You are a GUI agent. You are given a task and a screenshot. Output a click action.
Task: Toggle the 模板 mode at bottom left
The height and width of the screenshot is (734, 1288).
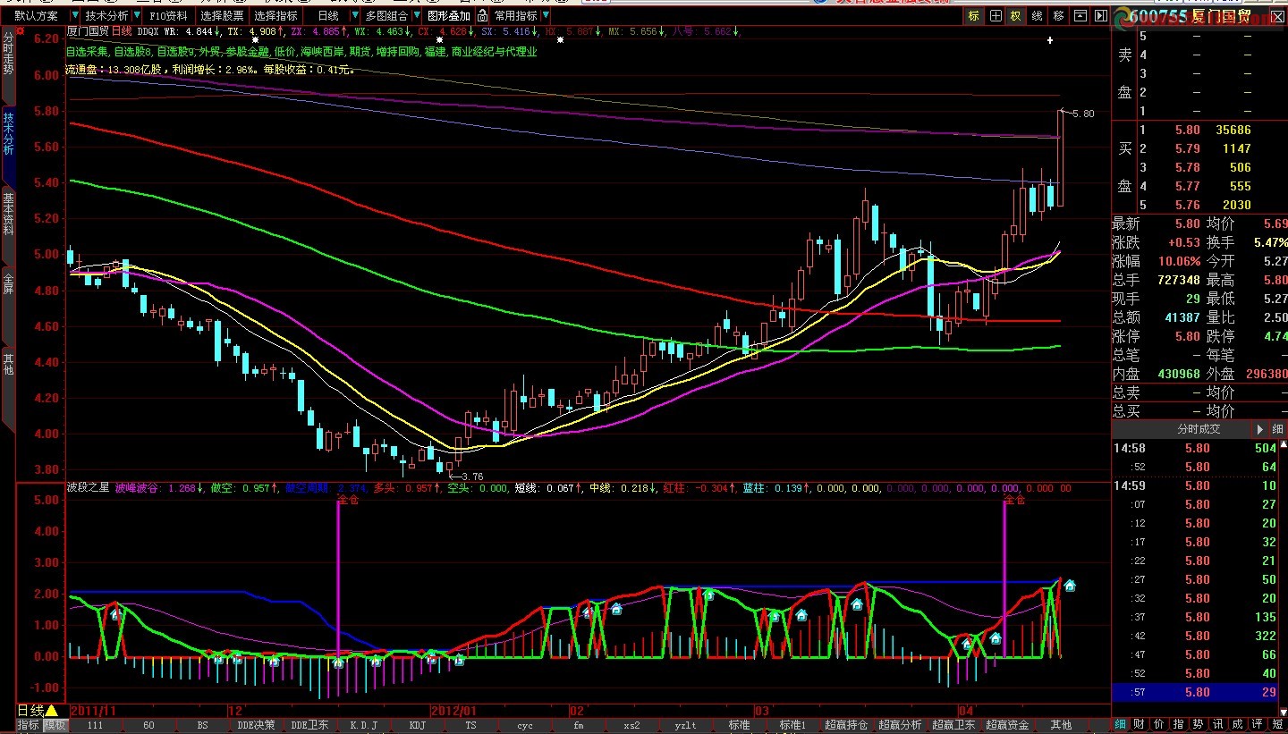point(55,725)
